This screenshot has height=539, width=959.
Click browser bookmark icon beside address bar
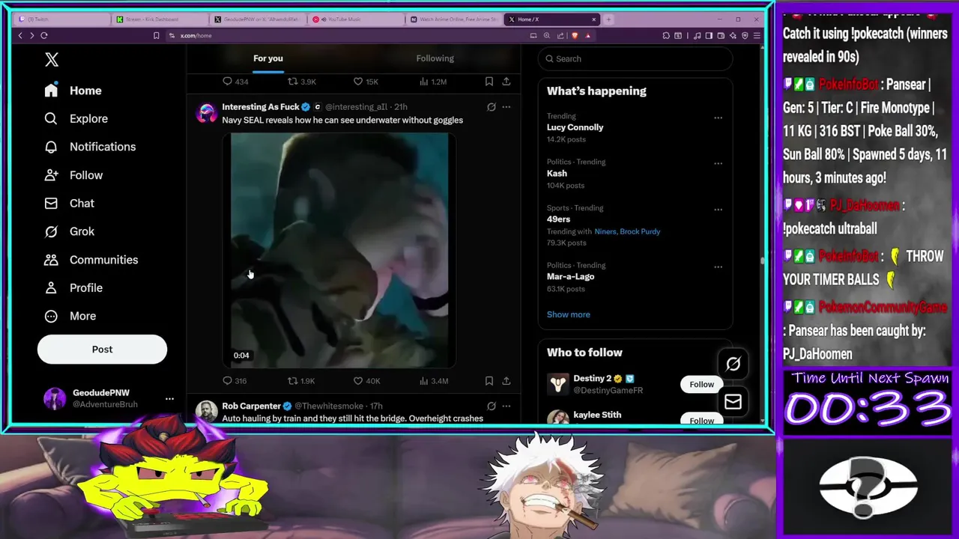tap(156, 35)
